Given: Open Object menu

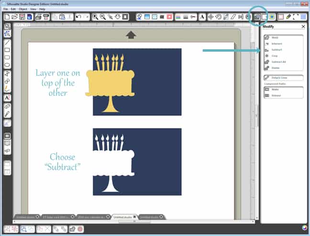Looking at the screenshot, I should click(x=23, y=9).
